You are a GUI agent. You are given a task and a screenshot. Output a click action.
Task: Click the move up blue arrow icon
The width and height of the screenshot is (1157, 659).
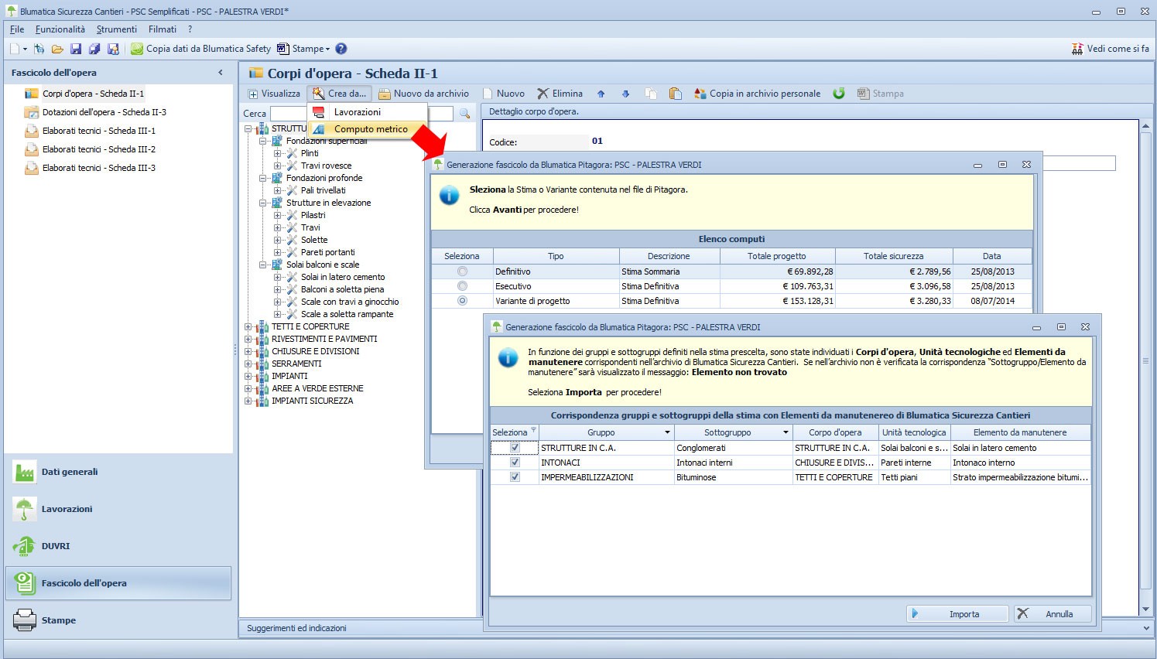click(601, 94)
